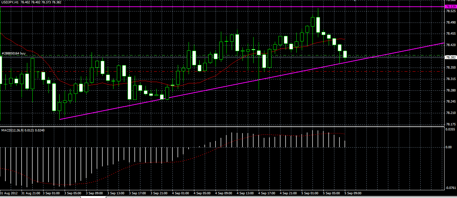Click the MACD 0.0355 scale value
This screenshot has width=457, height=198.
tap(451, 129)
